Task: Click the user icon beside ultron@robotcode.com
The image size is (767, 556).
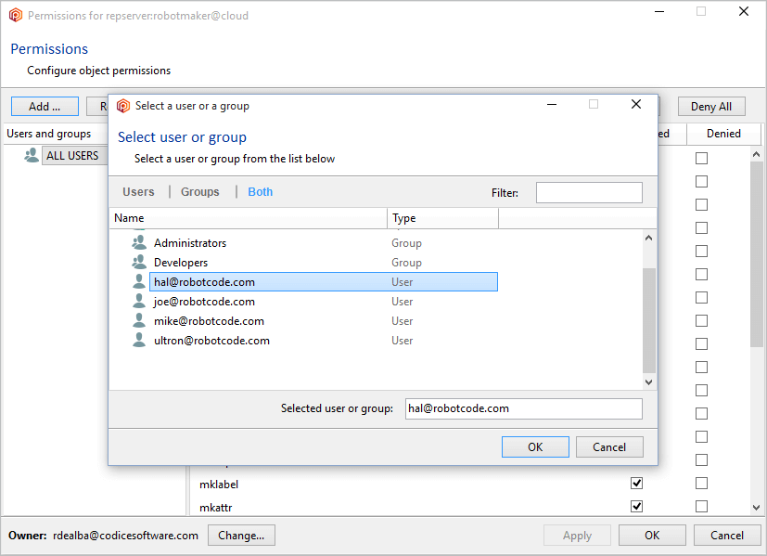Action: [x=139, y=341]
